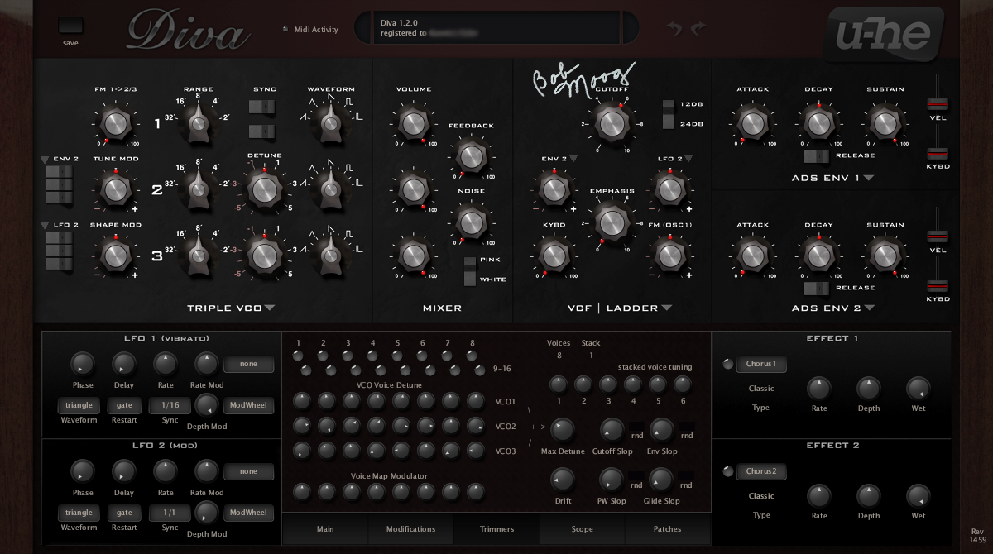Click the Shape Mod knob

[116, 256]
